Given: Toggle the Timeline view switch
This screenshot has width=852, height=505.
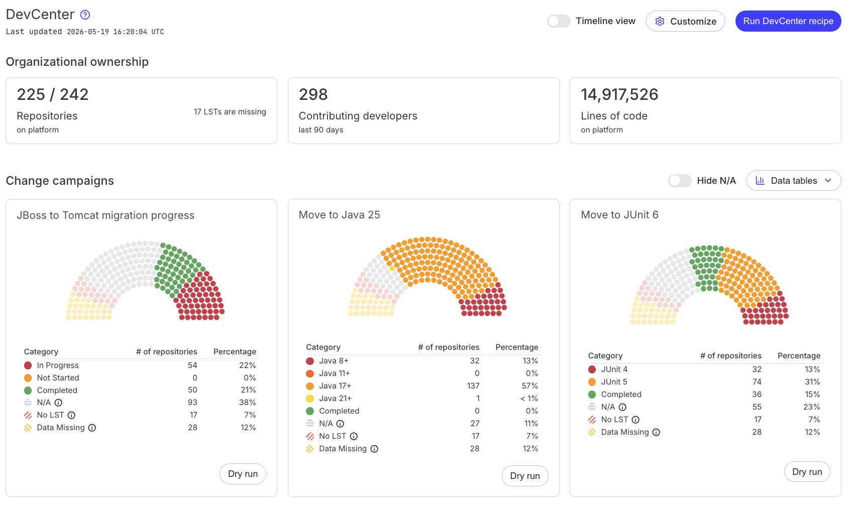Looking at the screenshot, I should pyautogui.click(x=559, y=21).
